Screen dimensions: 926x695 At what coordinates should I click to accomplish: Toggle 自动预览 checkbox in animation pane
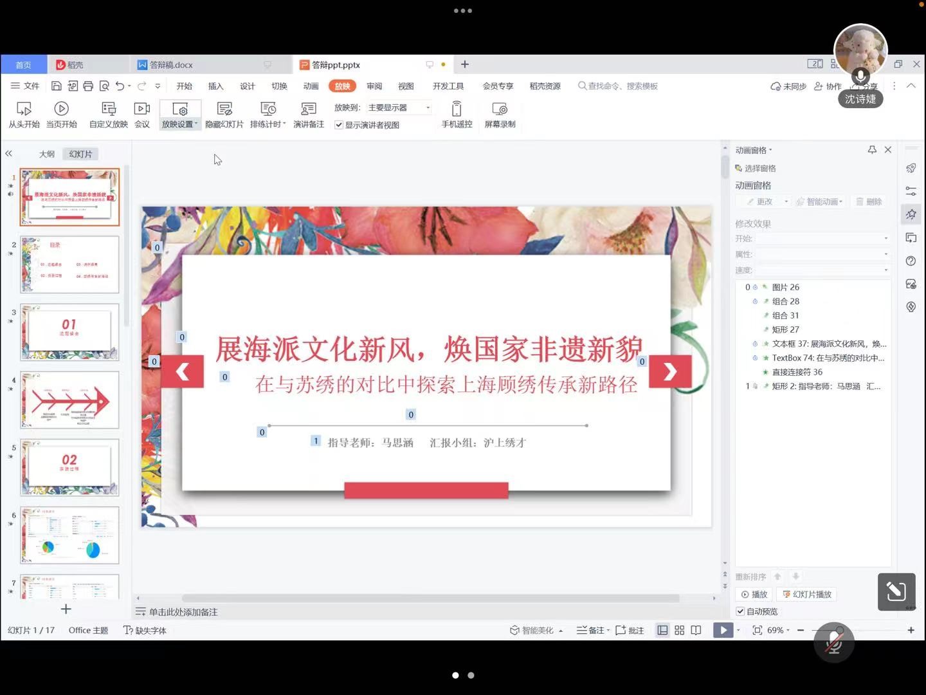tap(740, 611)
